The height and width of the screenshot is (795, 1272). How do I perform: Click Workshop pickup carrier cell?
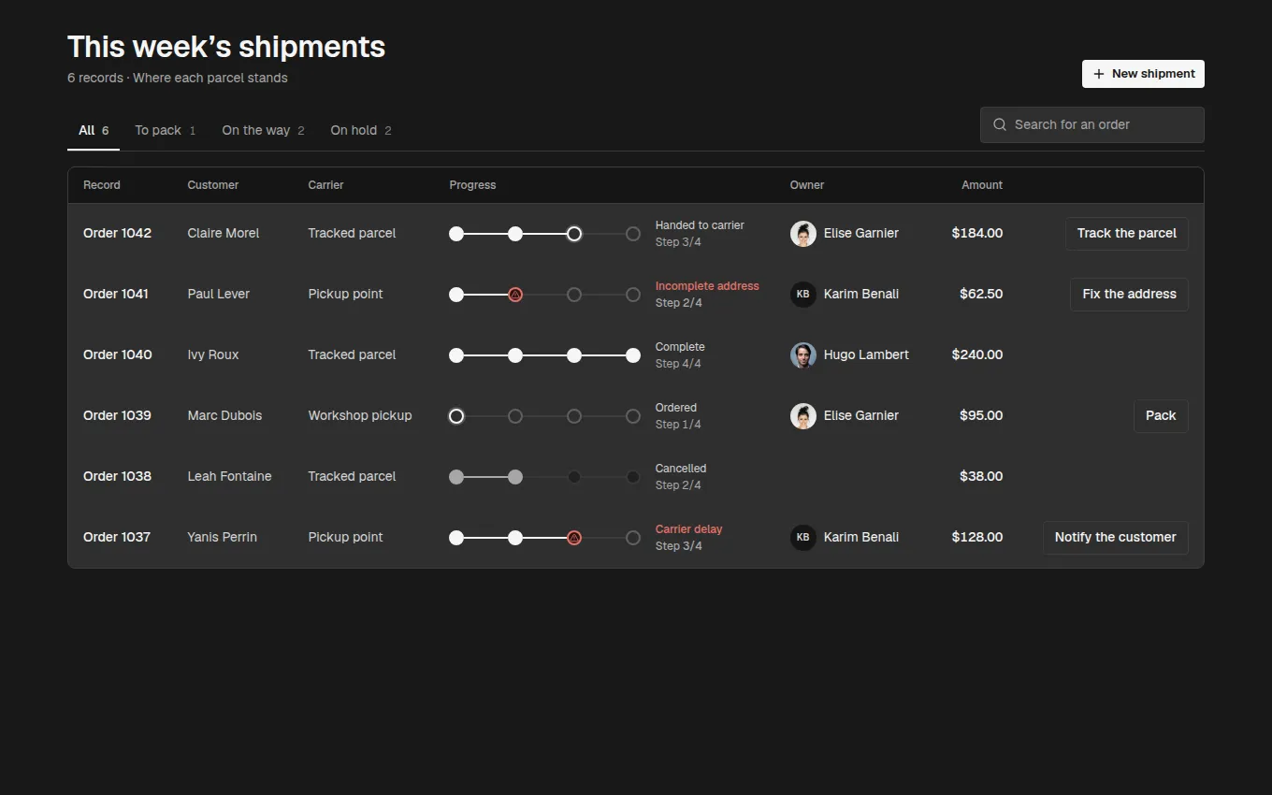point(360,416)
